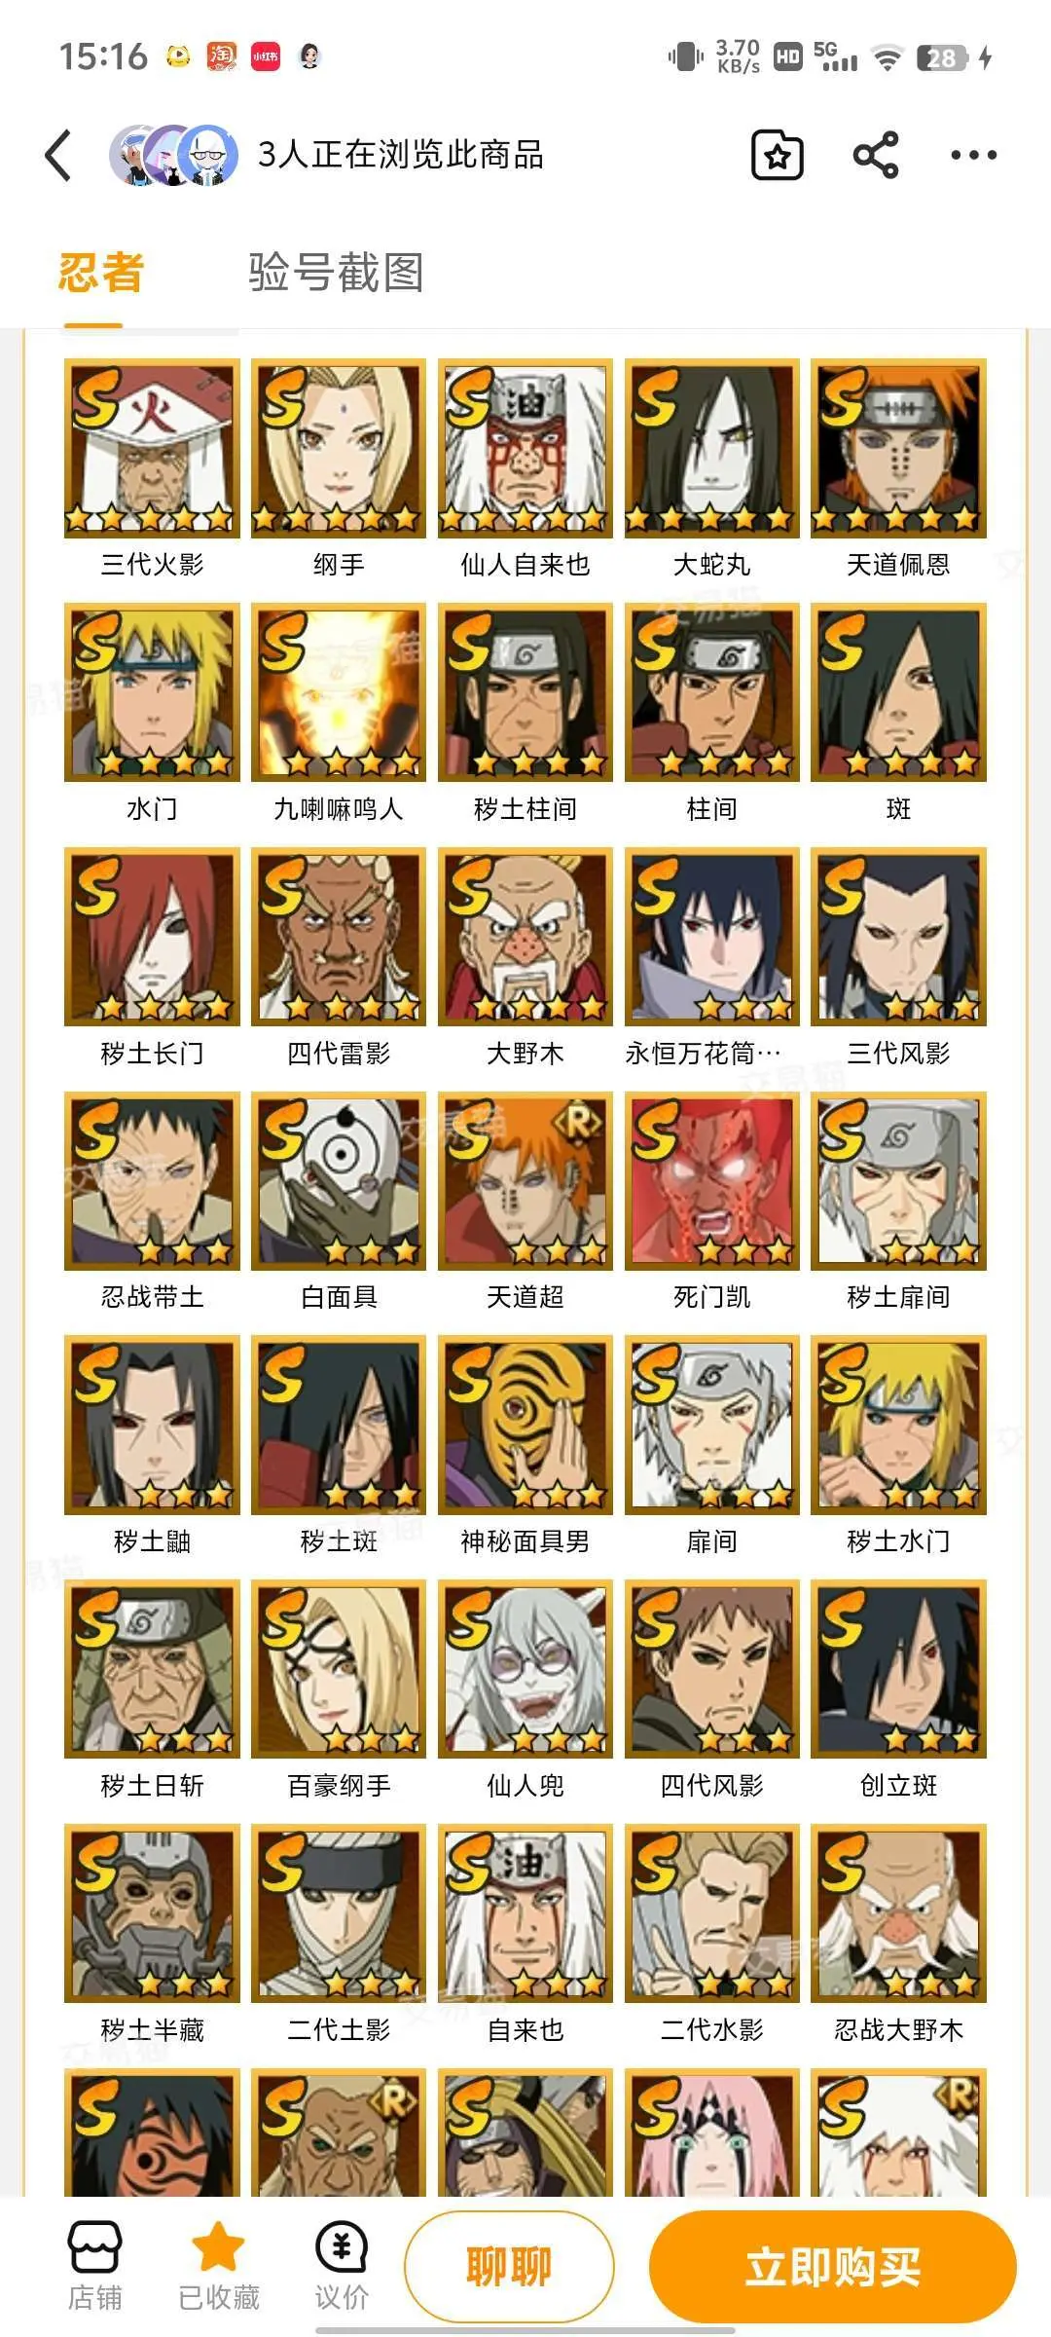Open the viewers' avatar group
Image resolution: width=1051 pixels, height=2337 pixels.
(173, 155)
